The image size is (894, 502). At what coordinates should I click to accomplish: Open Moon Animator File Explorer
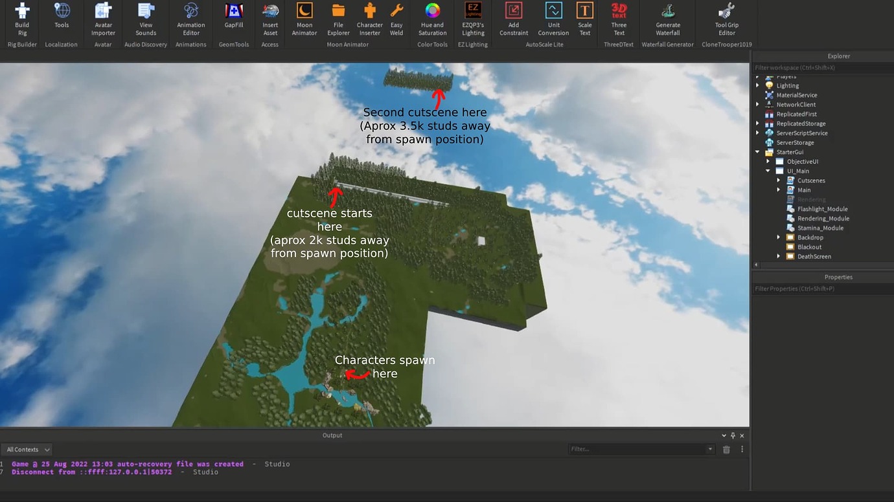[338, 19]
